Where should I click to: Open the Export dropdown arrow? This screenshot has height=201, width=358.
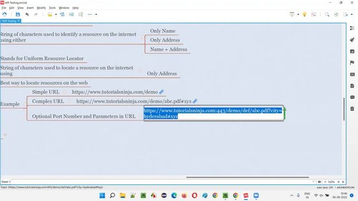352,15
